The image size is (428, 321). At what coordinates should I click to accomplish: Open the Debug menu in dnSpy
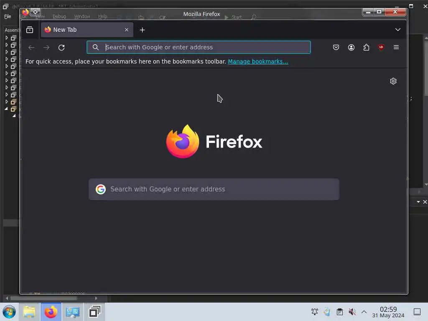coord(59,16)
